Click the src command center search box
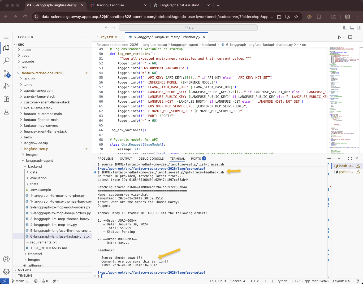The width and height of the screenshot is (363, 284). pyautogui.click(x=188, y=28)
